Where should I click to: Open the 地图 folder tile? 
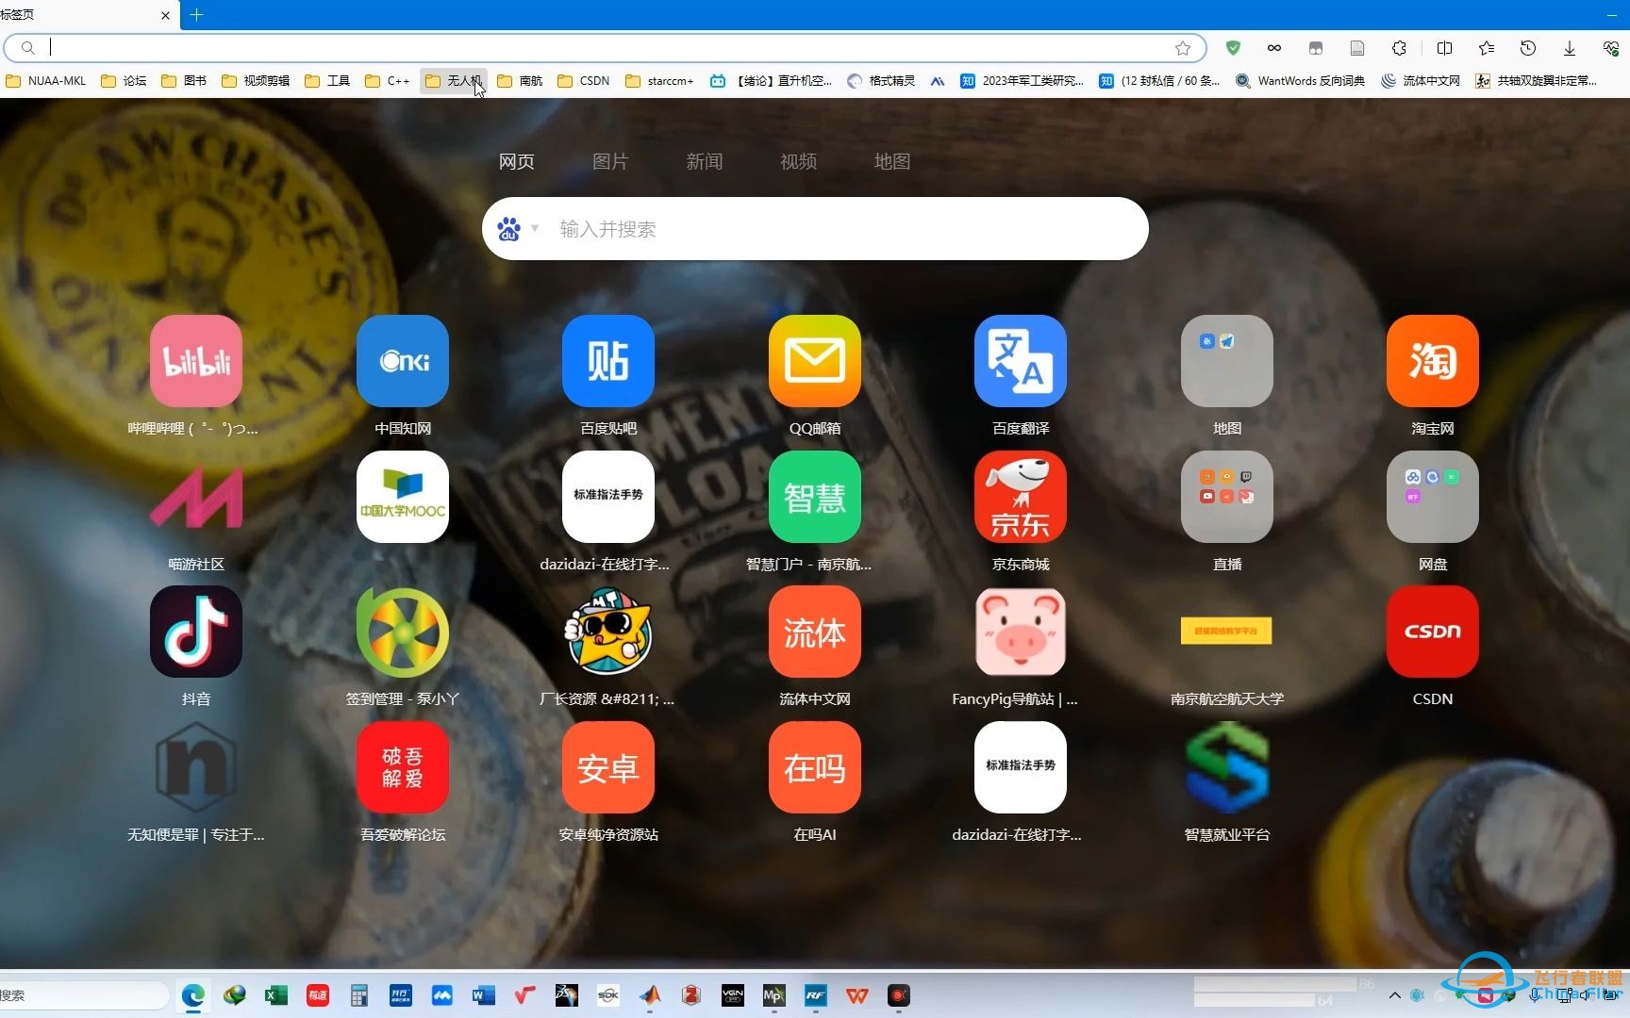(1227, 361)
